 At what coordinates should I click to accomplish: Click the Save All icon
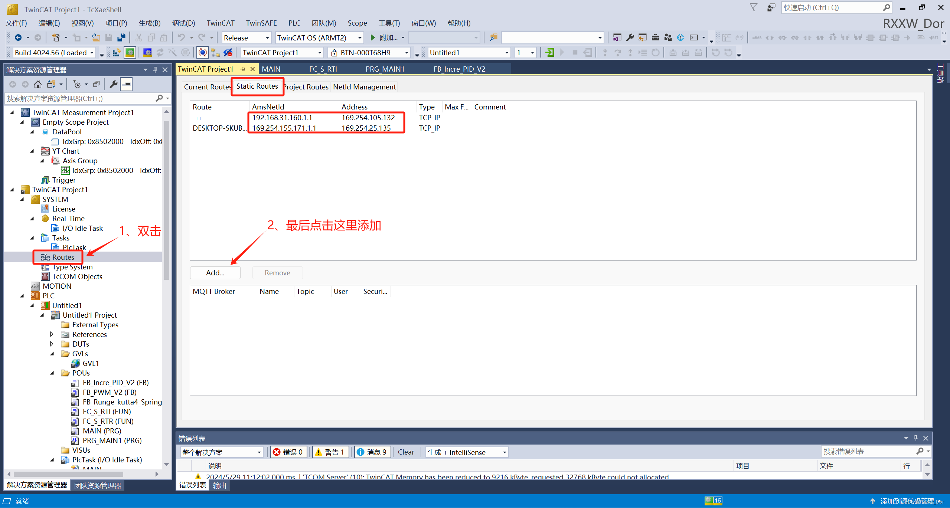[121, 37]
